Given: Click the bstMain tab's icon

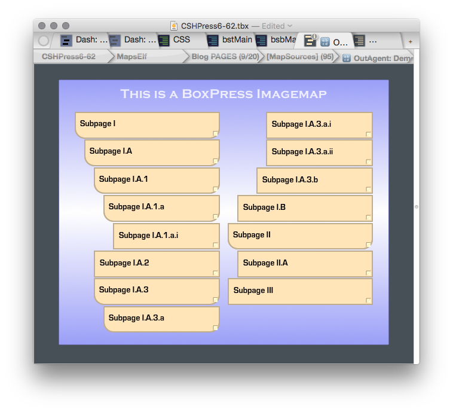Looking at the screenshot, I should point(212,41).
